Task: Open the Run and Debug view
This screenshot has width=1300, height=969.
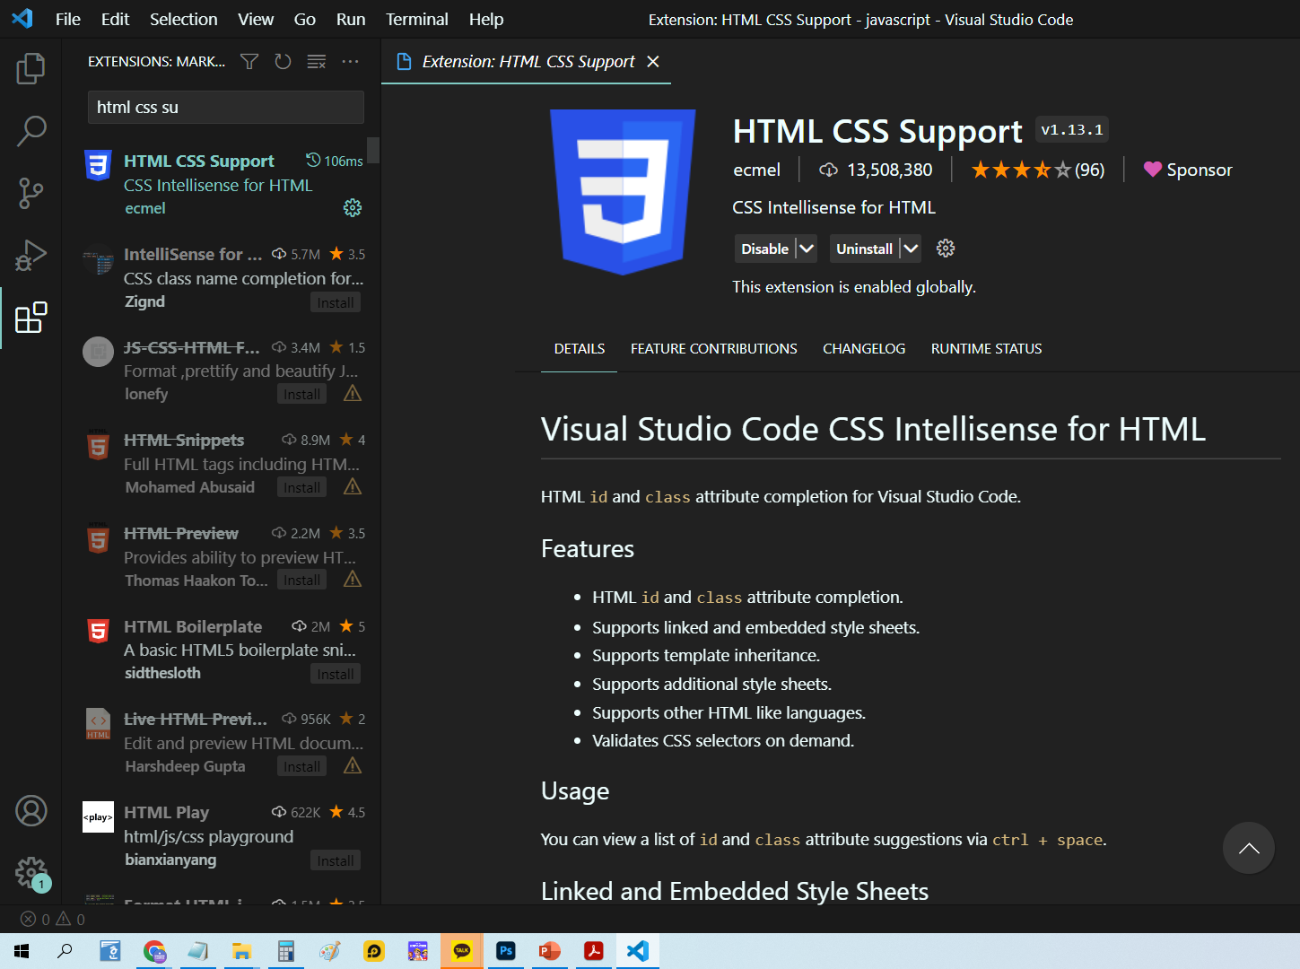Action: click(x=31, y=256)
